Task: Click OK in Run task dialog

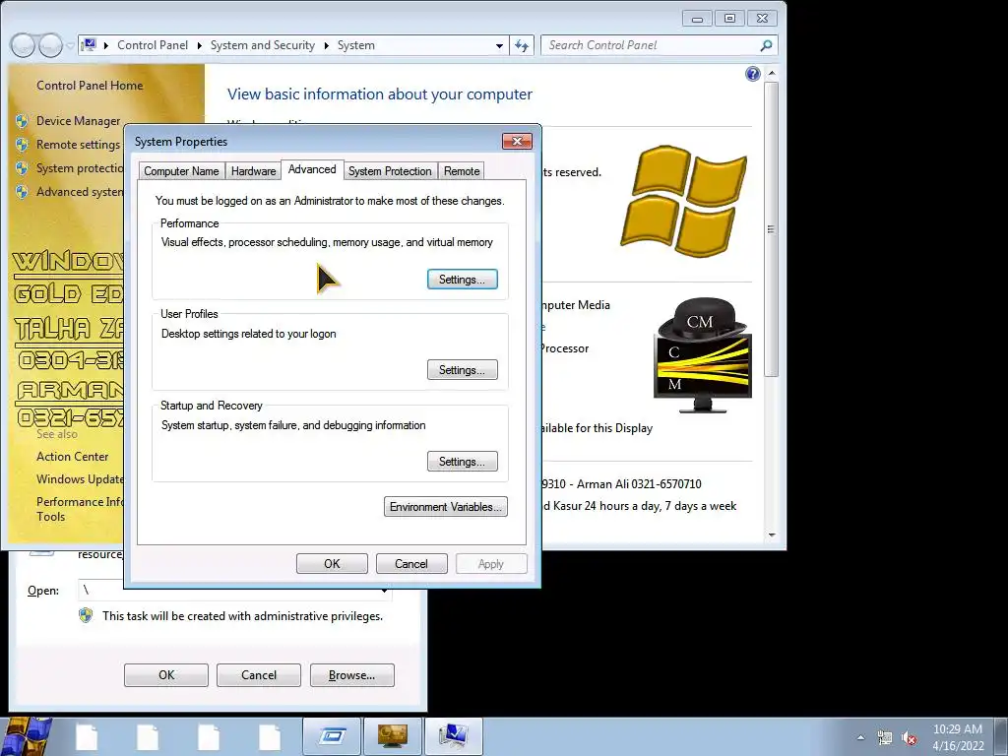Action: click(165, 675)
